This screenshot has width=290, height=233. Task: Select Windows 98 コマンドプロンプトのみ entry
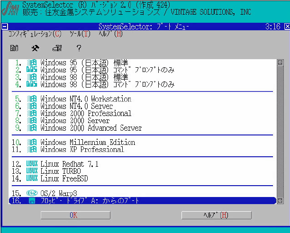pyautogui.click(x=143, y=84)
